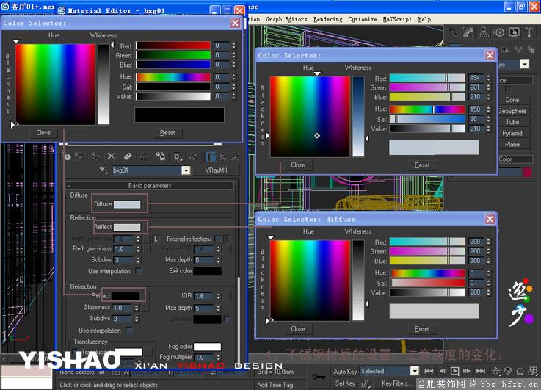Open the Create tab in the command panel
The width and height of the screenshot is (541, 390).
[454, 33]
